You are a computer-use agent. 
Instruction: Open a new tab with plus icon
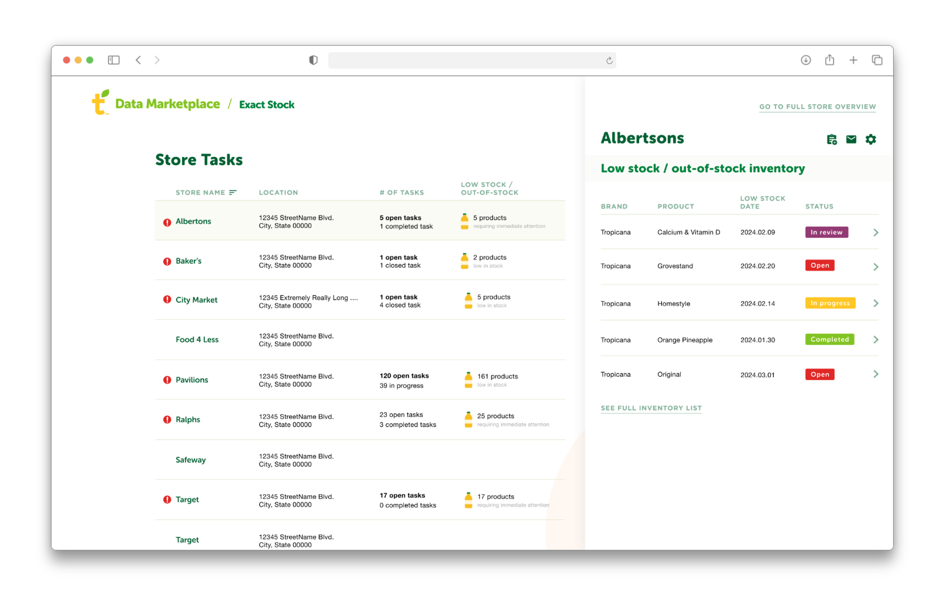tap(853, 60)
